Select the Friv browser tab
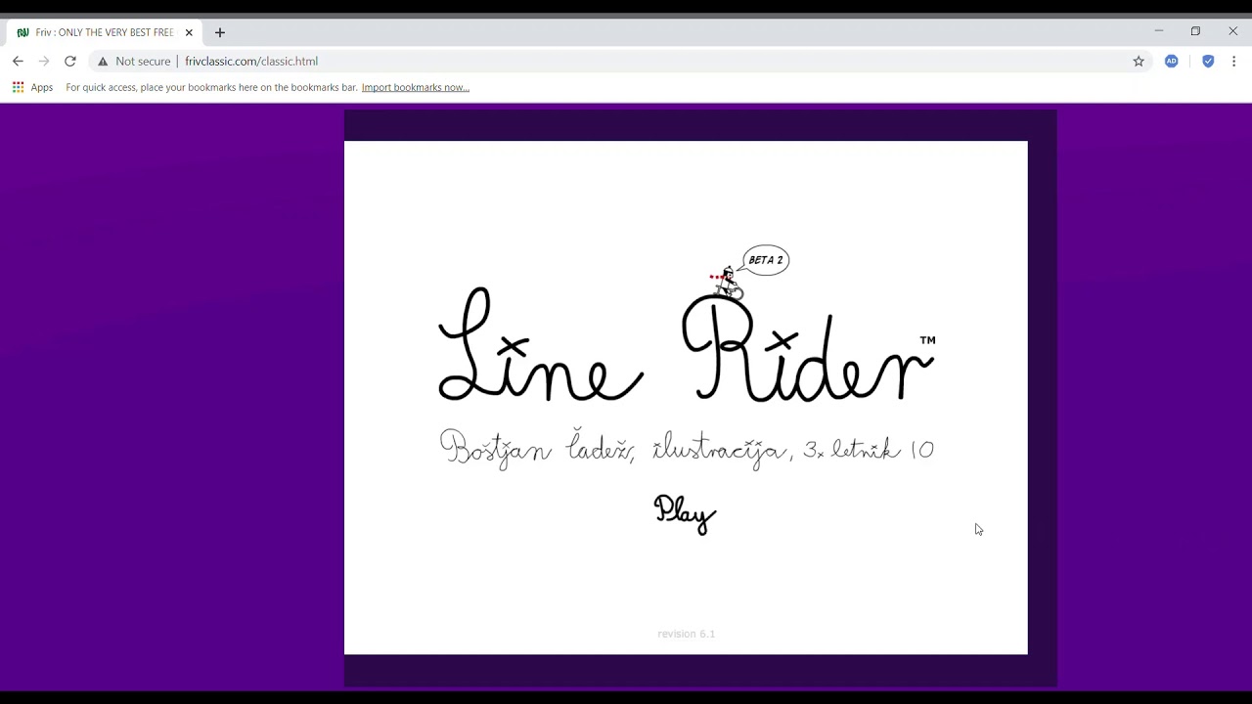The height and width of the screenshot is (704, 1252). [104, 32]
